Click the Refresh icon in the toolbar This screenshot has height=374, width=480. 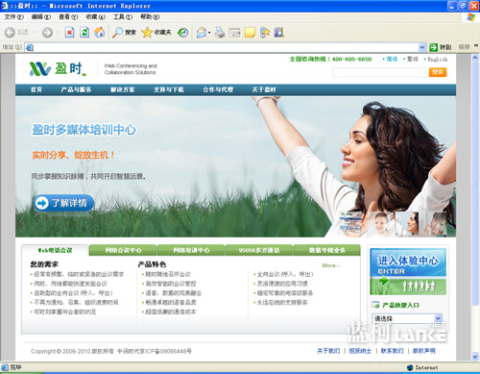(84, 32)
